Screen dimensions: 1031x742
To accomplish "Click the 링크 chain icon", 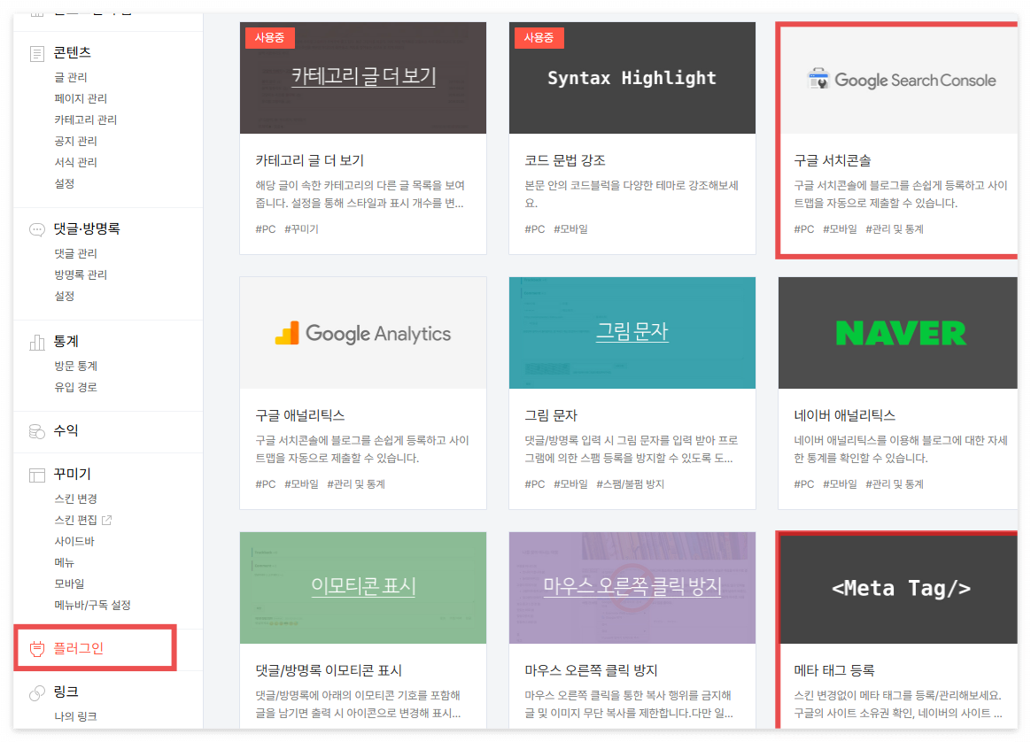I will coord(37,692).
